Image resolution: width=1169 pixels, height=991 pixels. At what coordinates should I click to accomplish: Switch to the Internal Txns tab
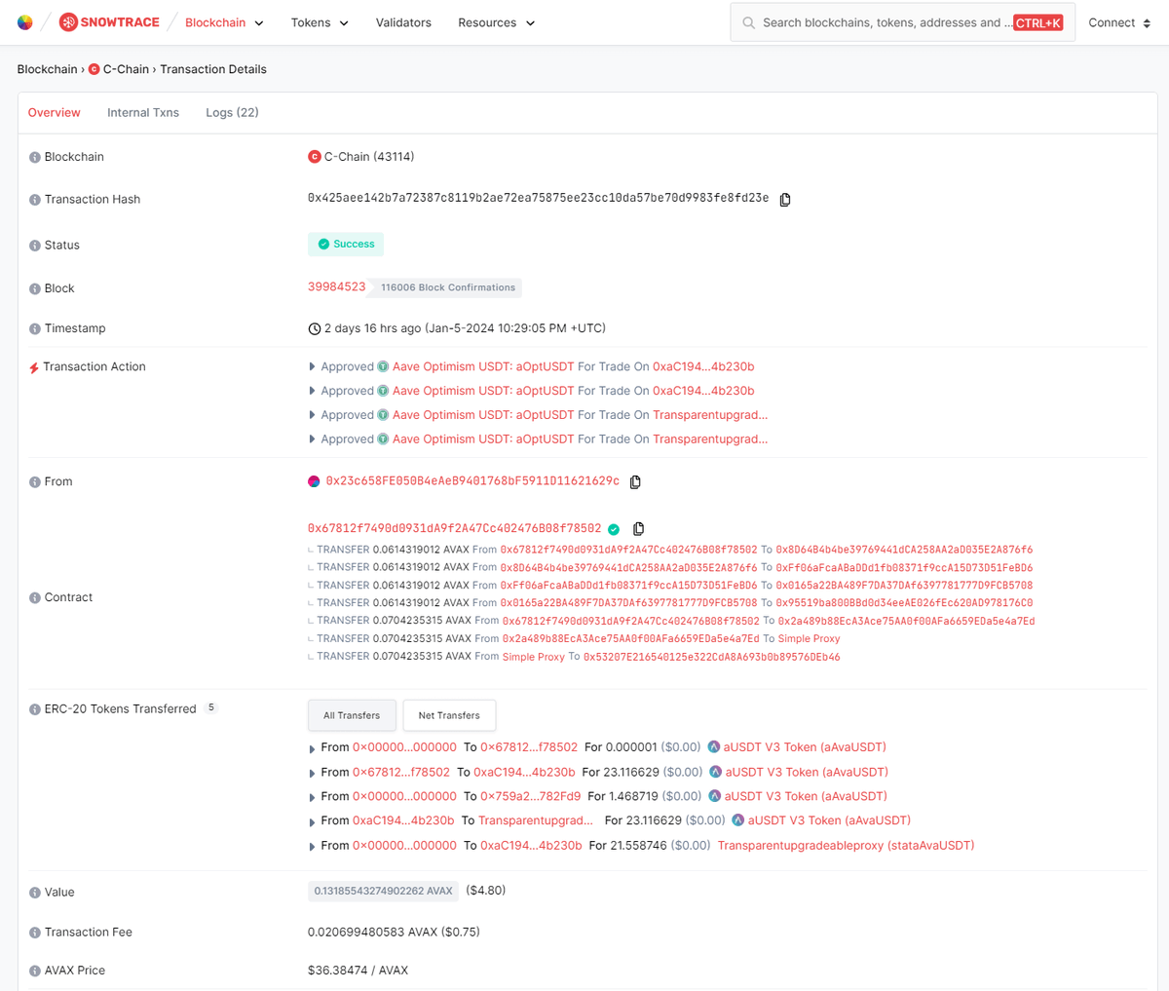(143, 112)
